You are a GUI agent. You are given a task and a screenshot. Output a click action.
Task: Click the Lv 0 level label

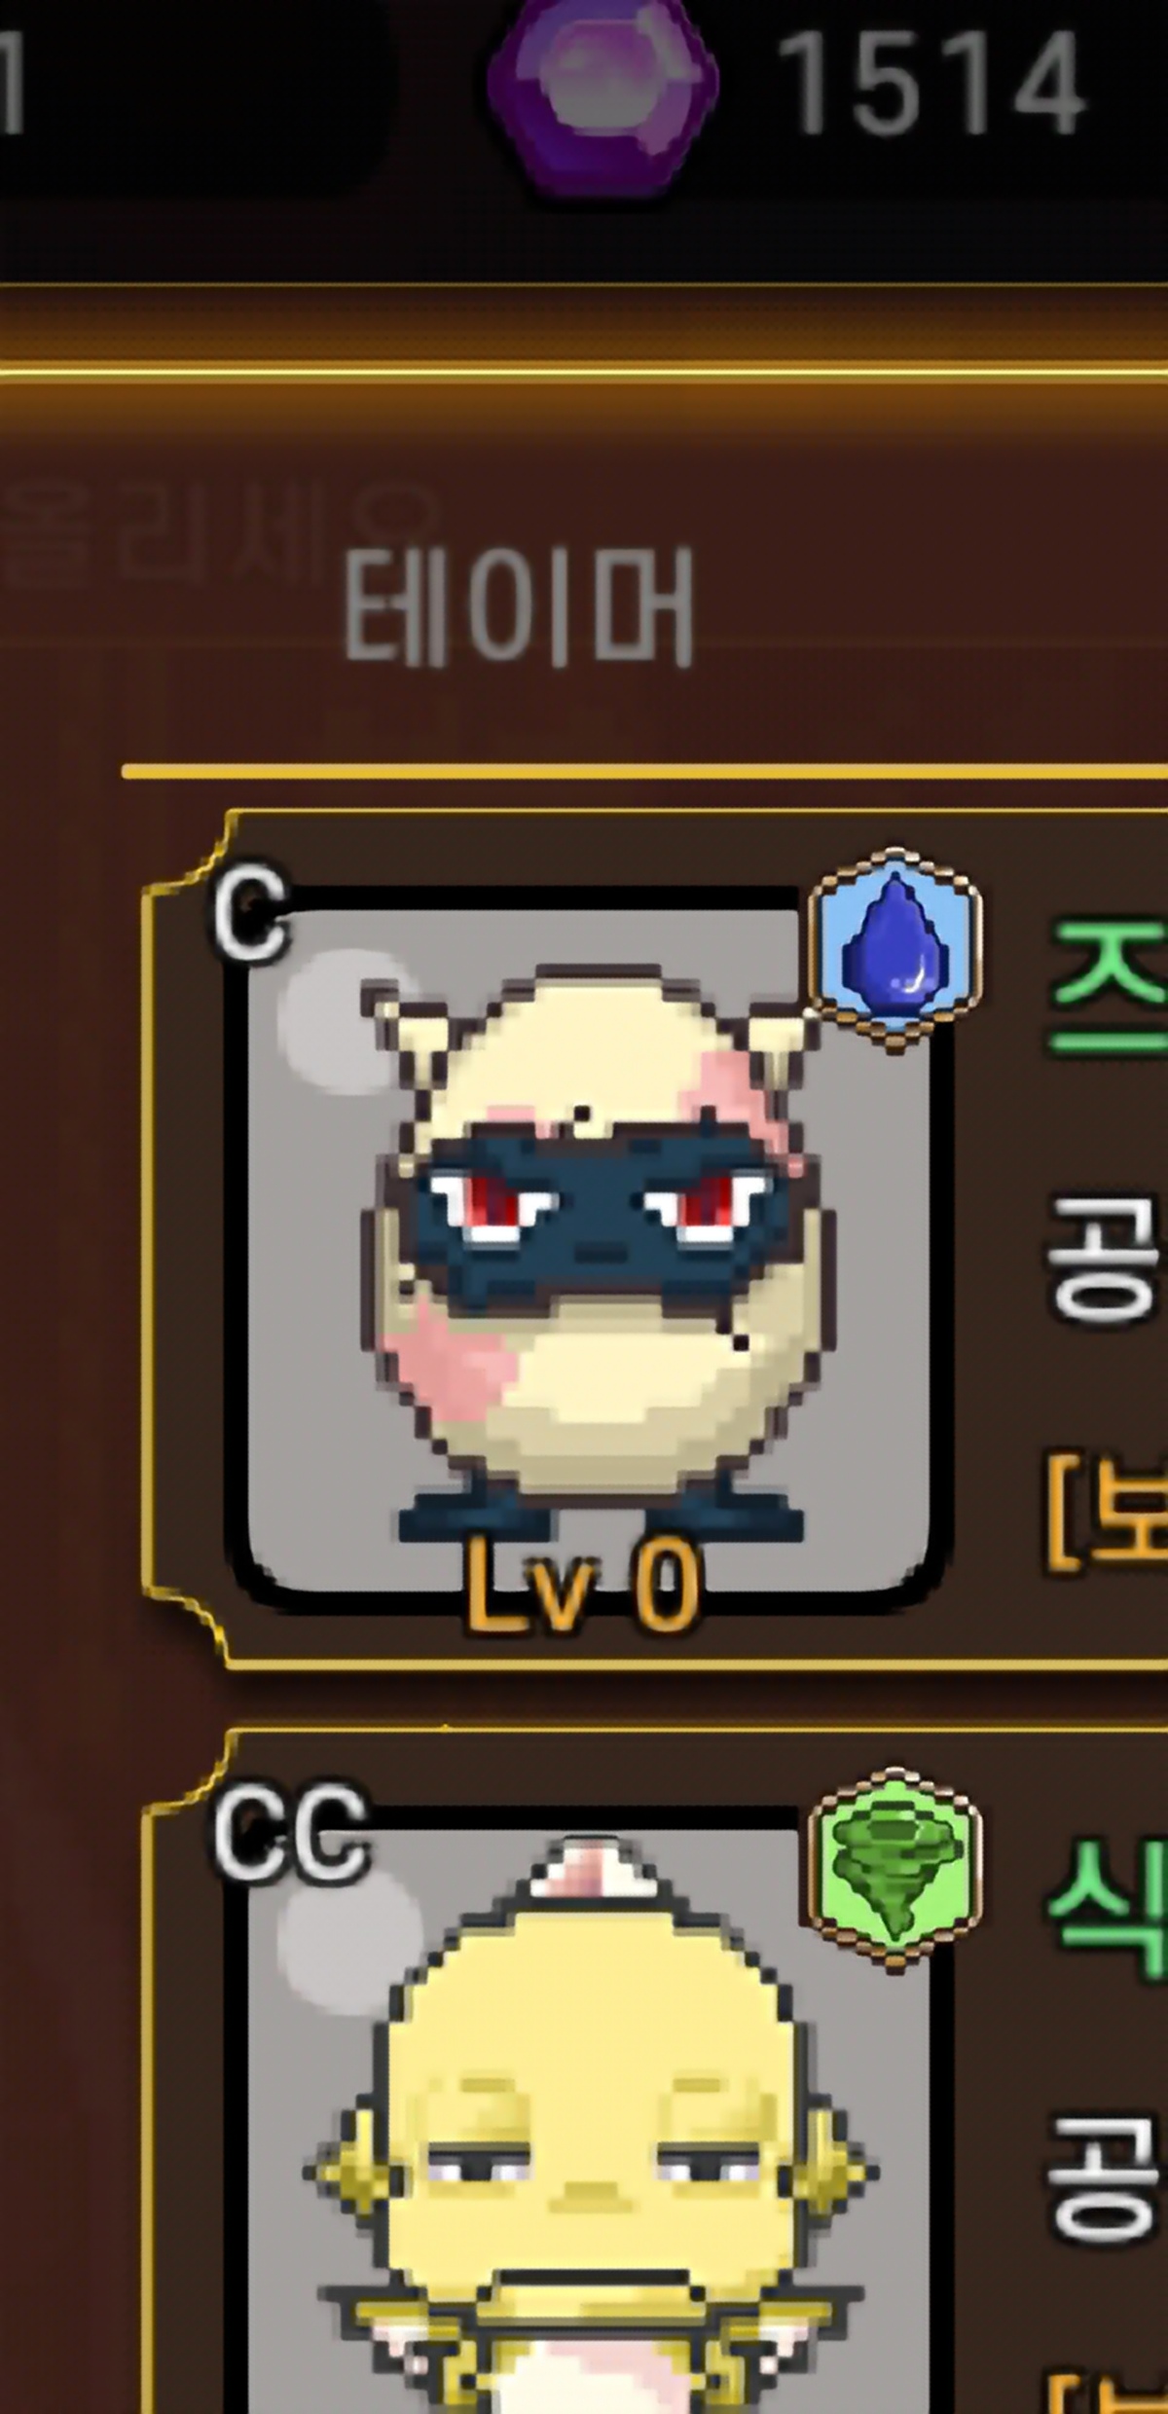coord(582,1585)
